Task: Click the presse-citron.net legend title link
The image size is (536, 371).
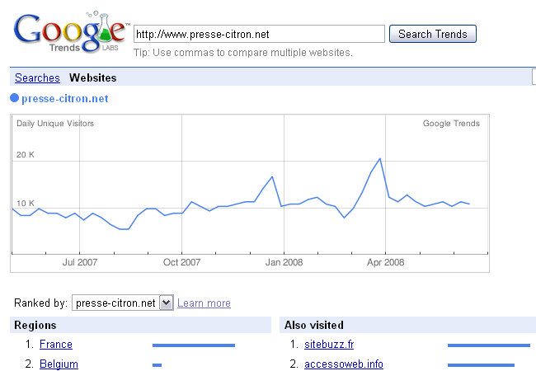Action: coord(65,98)
